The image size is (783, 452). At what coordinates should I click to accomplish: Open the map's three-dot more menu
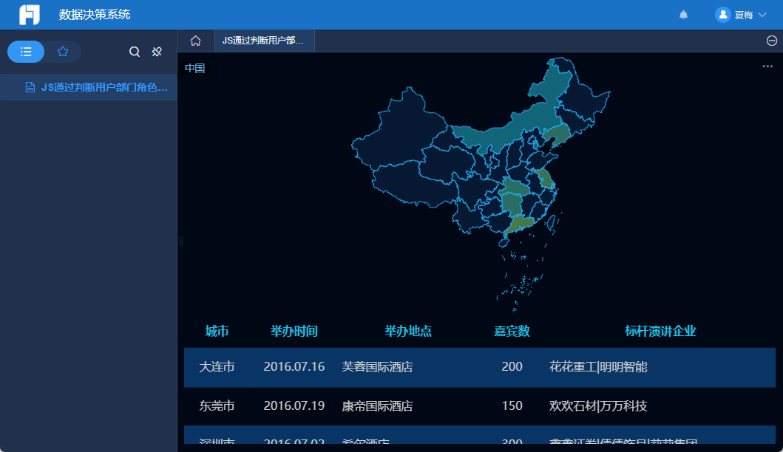[767, 66]
